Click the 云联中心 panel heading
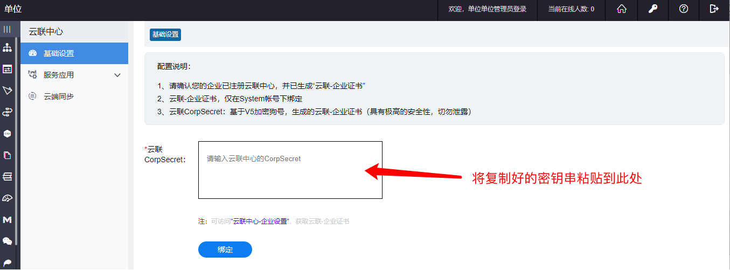The width and height of the screenshot is (730, 270). click(46, 32)
